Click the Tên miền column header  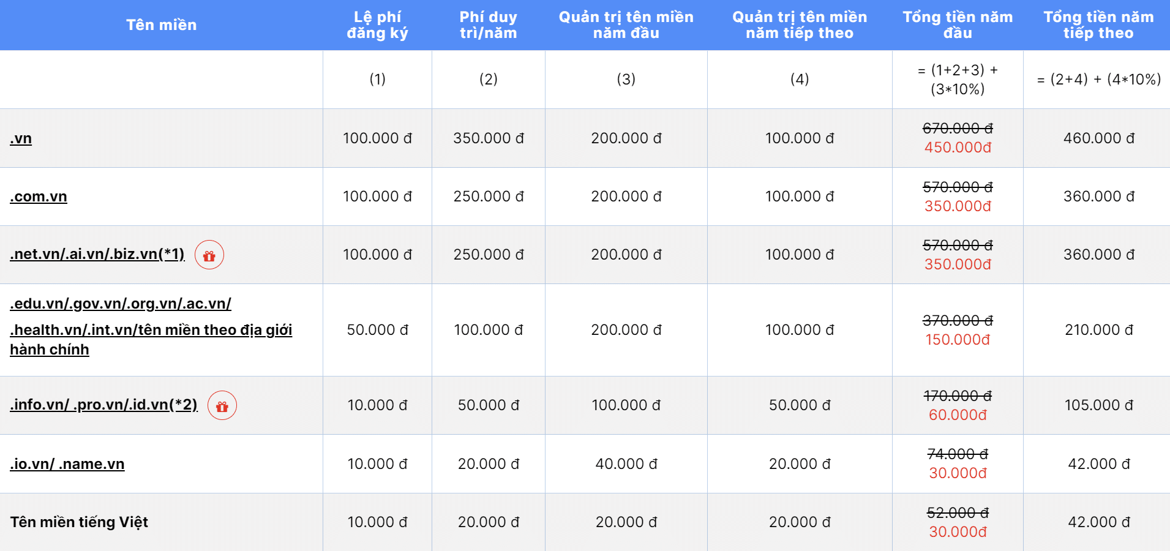coord(162,25)
